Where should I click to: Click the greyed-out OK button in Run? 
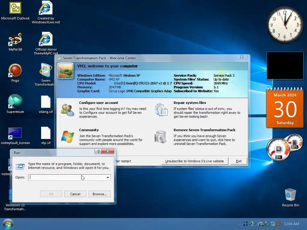point(51,194)
